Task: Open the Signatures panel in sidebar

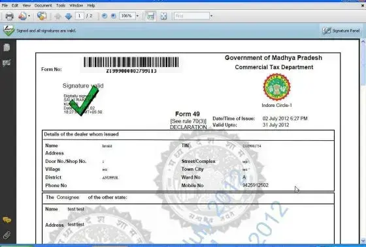Action: pos(7,63)
